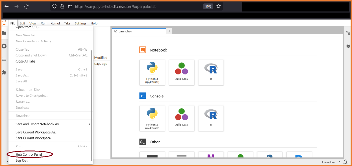Select Hub Control Panel menu entry
Image resolution: width=352 pixels, height=166 pixels.
29,154
